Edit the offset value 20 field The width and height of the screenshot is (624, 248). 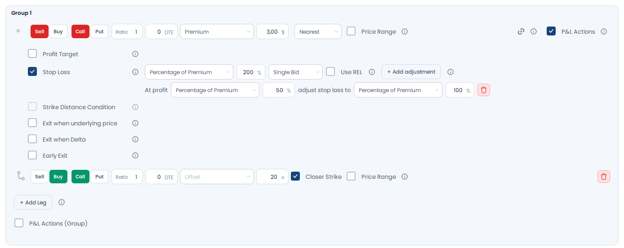[x=272, y=177]
